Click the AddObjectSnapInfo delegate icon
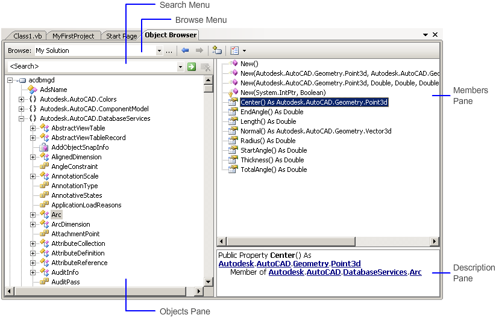Screen dimensions: 496x318 pos(43,147)
